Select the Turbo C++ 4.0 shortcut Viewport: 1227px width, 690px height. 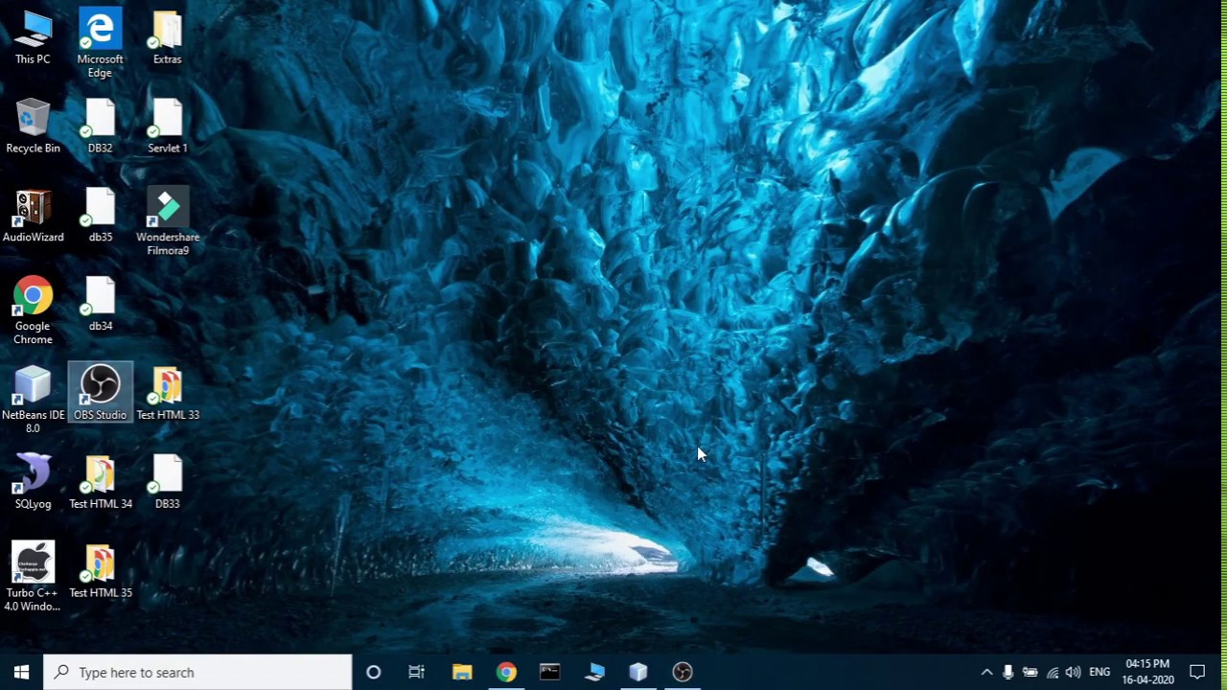click(x=33, y=578)
